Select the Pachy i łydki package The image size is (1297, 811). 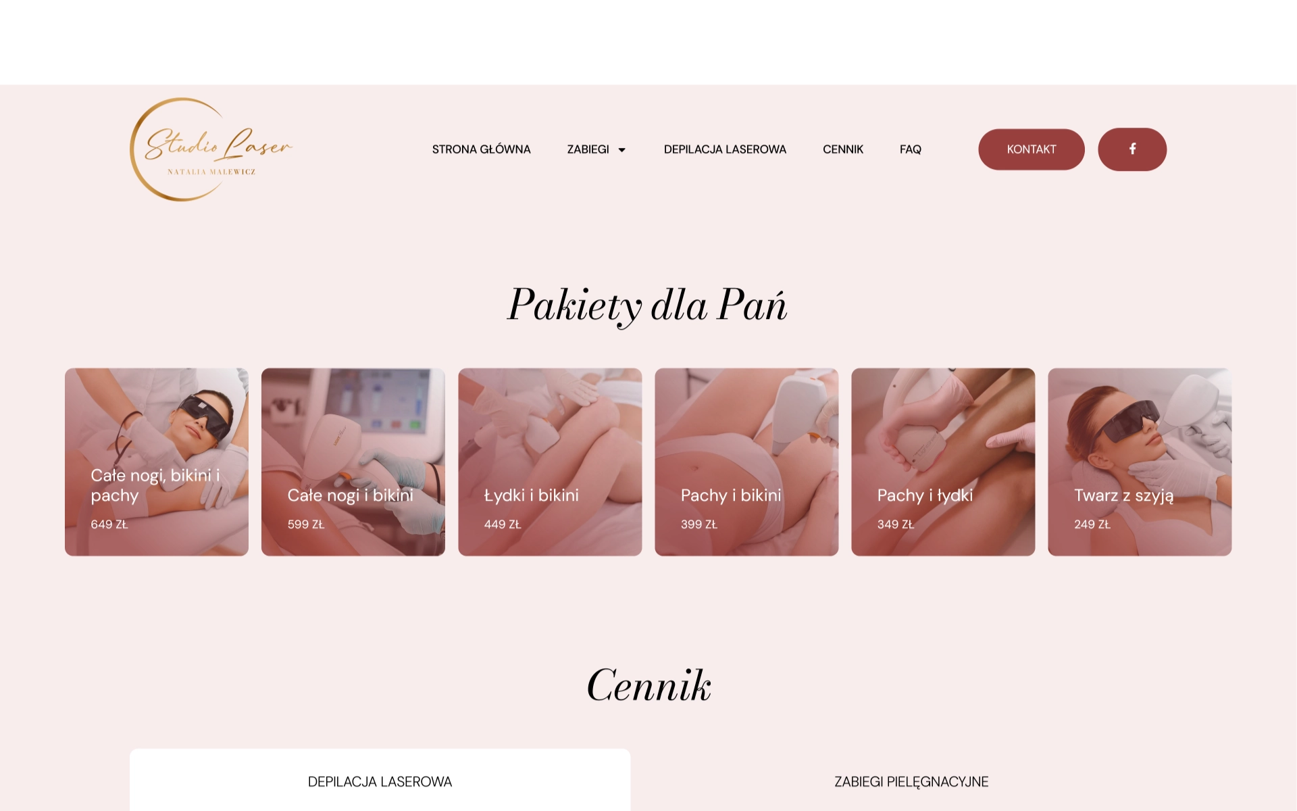click(943, 462)
